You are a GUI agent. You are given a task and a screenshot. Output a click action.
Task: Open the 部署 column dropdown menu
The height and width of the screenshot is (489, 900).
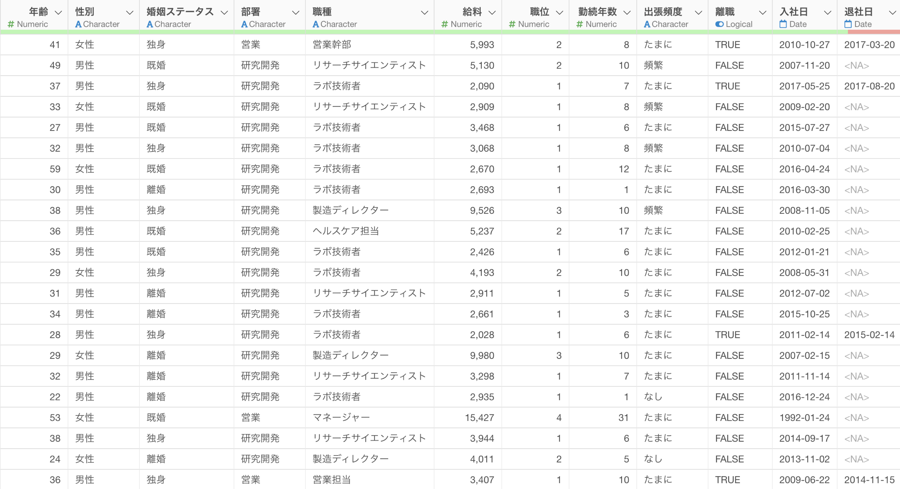pyautogui.click(x=295, y=13)
